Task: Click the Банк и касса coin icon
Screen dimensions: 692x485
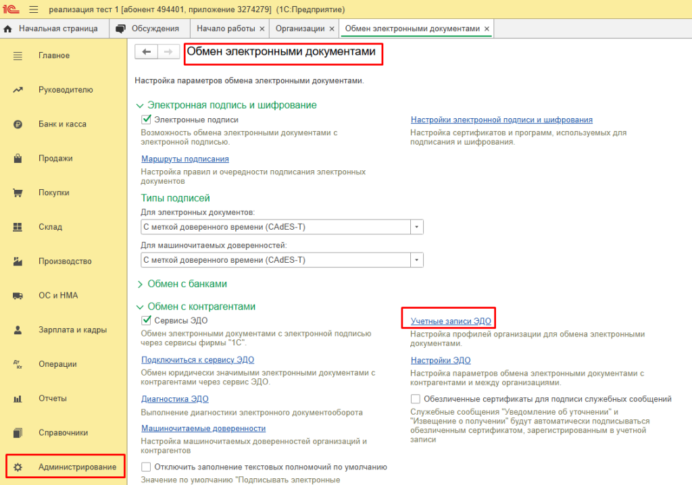Action: tap(18, 124)
